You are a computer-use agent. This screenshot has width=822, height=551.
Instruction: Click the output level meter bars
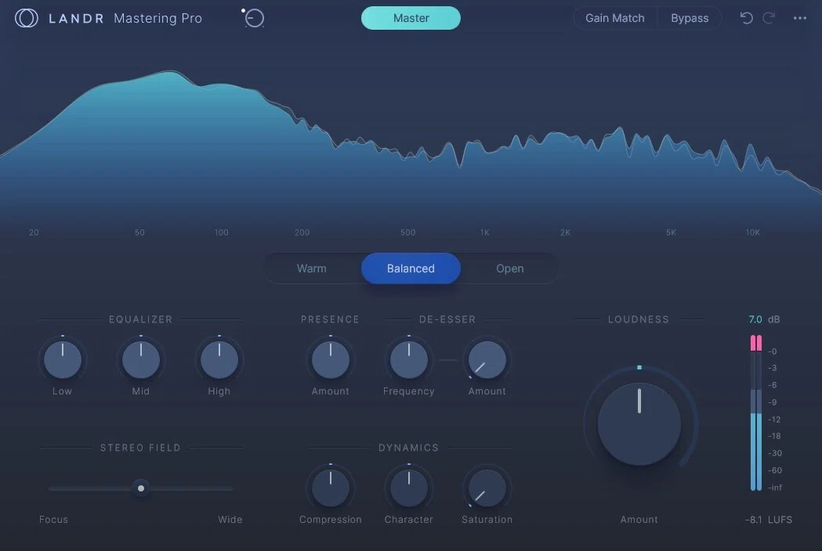pyautogui.click(x=756, y=412)
